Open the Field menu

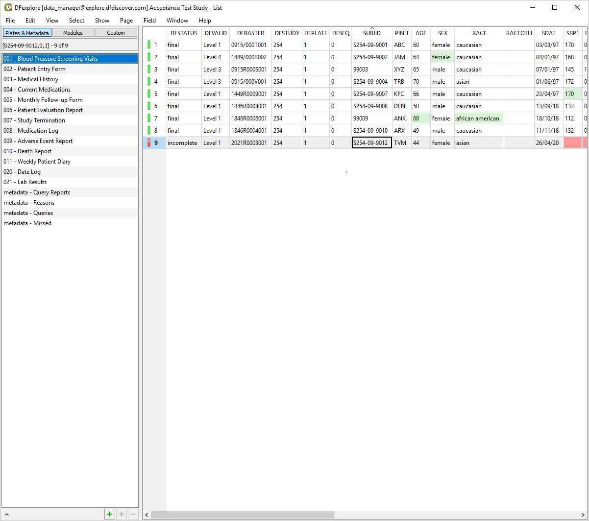click(x=149, y=21)
